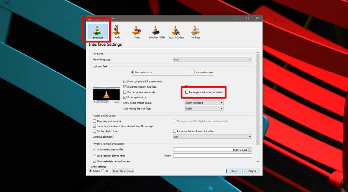
Task: Click the 'Privacy / Network Interaction' group label
Action: [x=108, y=144]
